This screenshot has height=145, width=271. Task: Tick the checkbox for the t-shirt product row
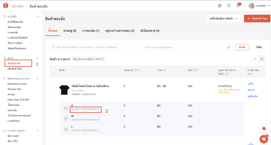tap(55, 88)
